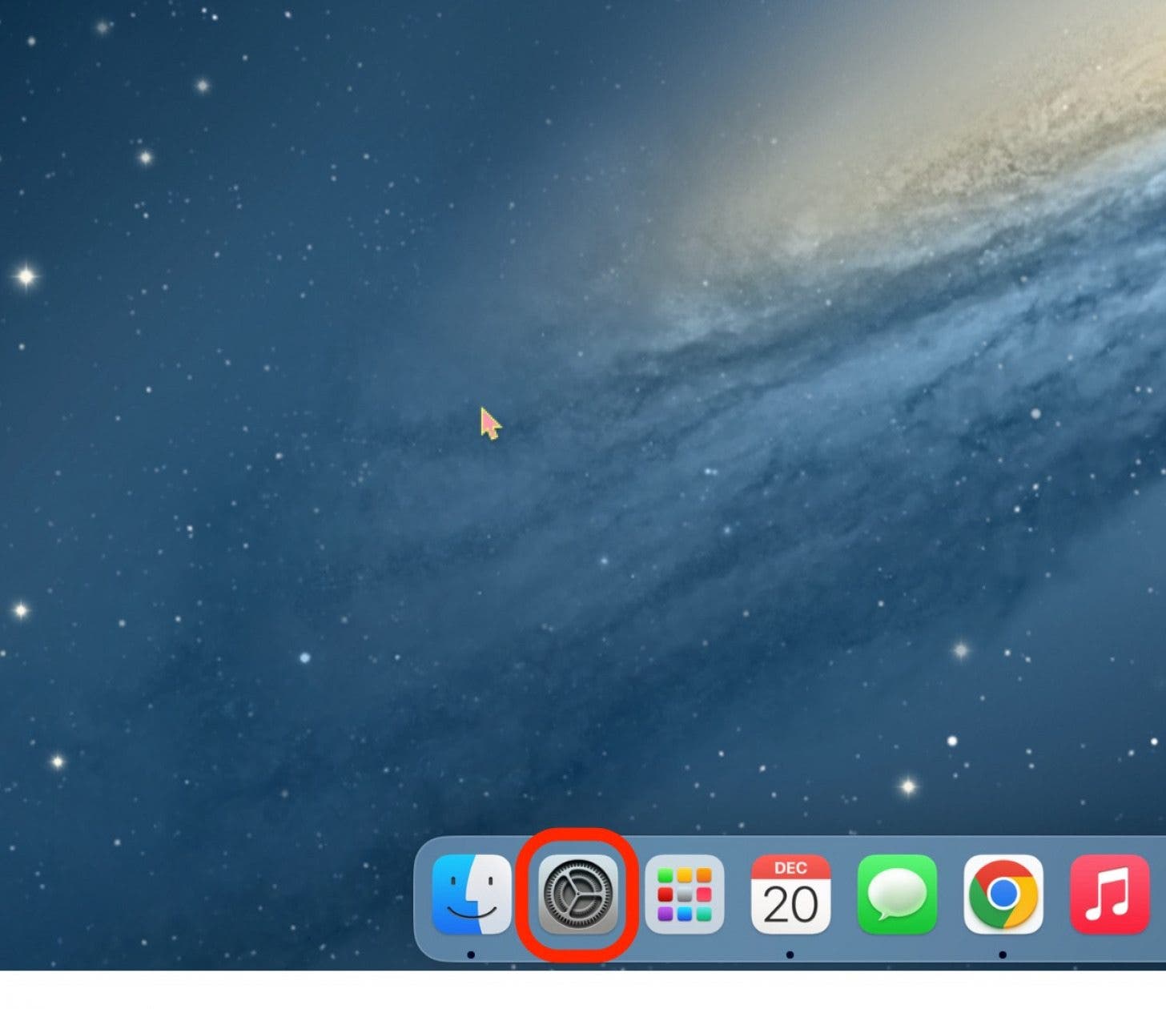Launch Messages green speech bubble
Image resolution: width=1166 pixels, height=1009 pixels.
tap(897, 894)
